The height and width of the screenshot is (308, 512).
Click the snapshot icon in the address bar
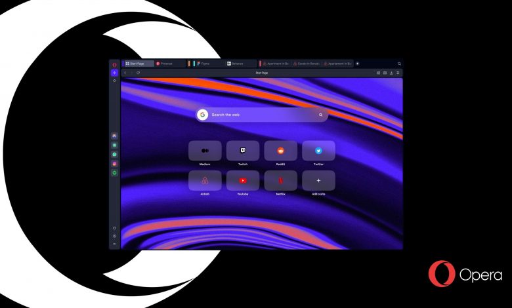(379, 73)
